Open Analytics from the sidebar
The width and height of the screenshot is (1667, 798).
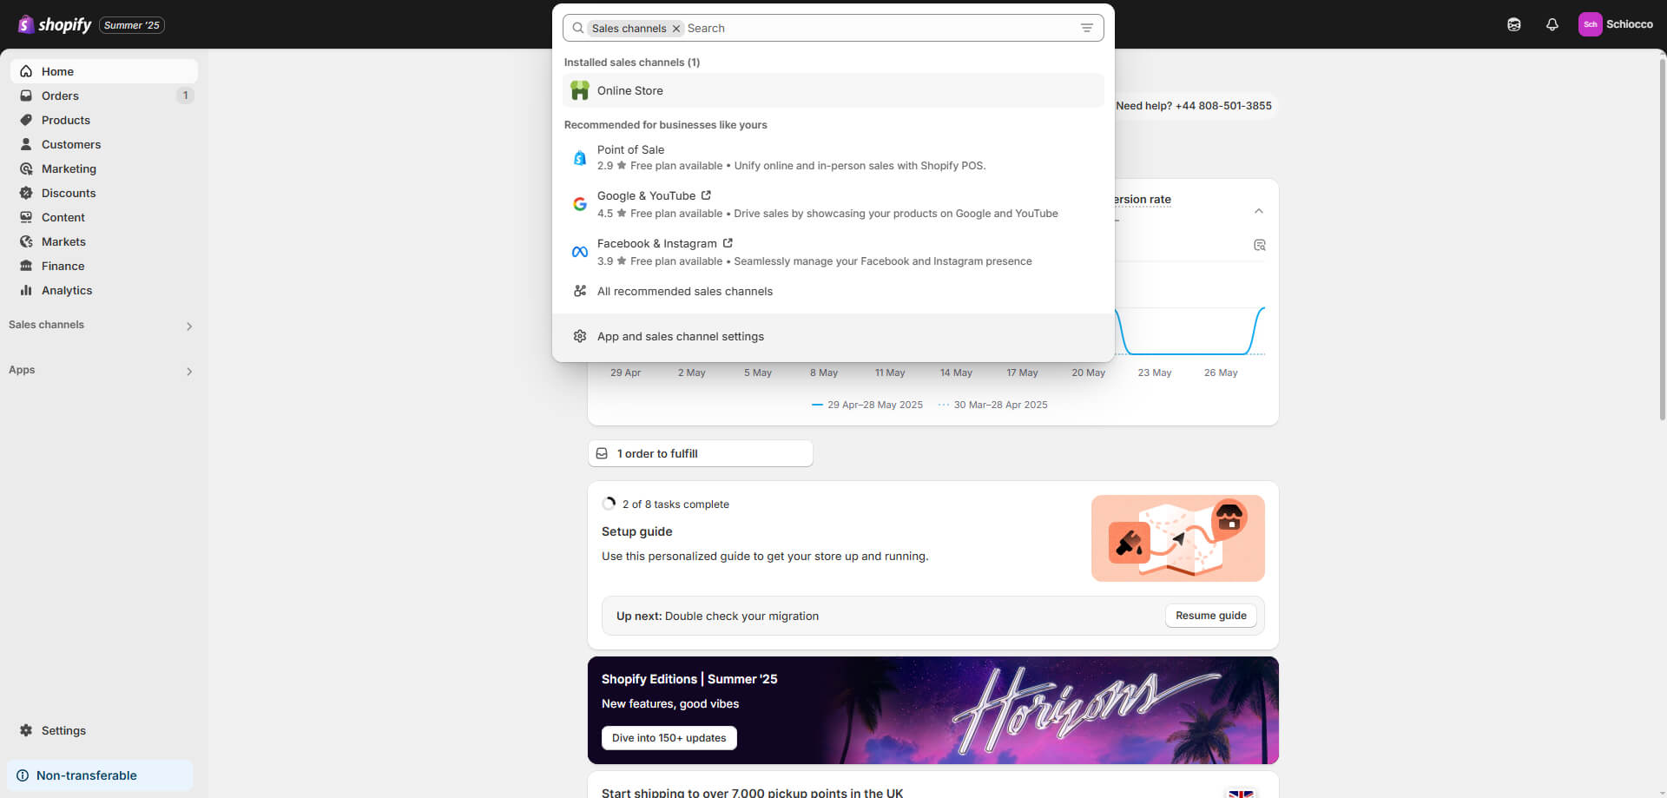click(x=66, y=290)
